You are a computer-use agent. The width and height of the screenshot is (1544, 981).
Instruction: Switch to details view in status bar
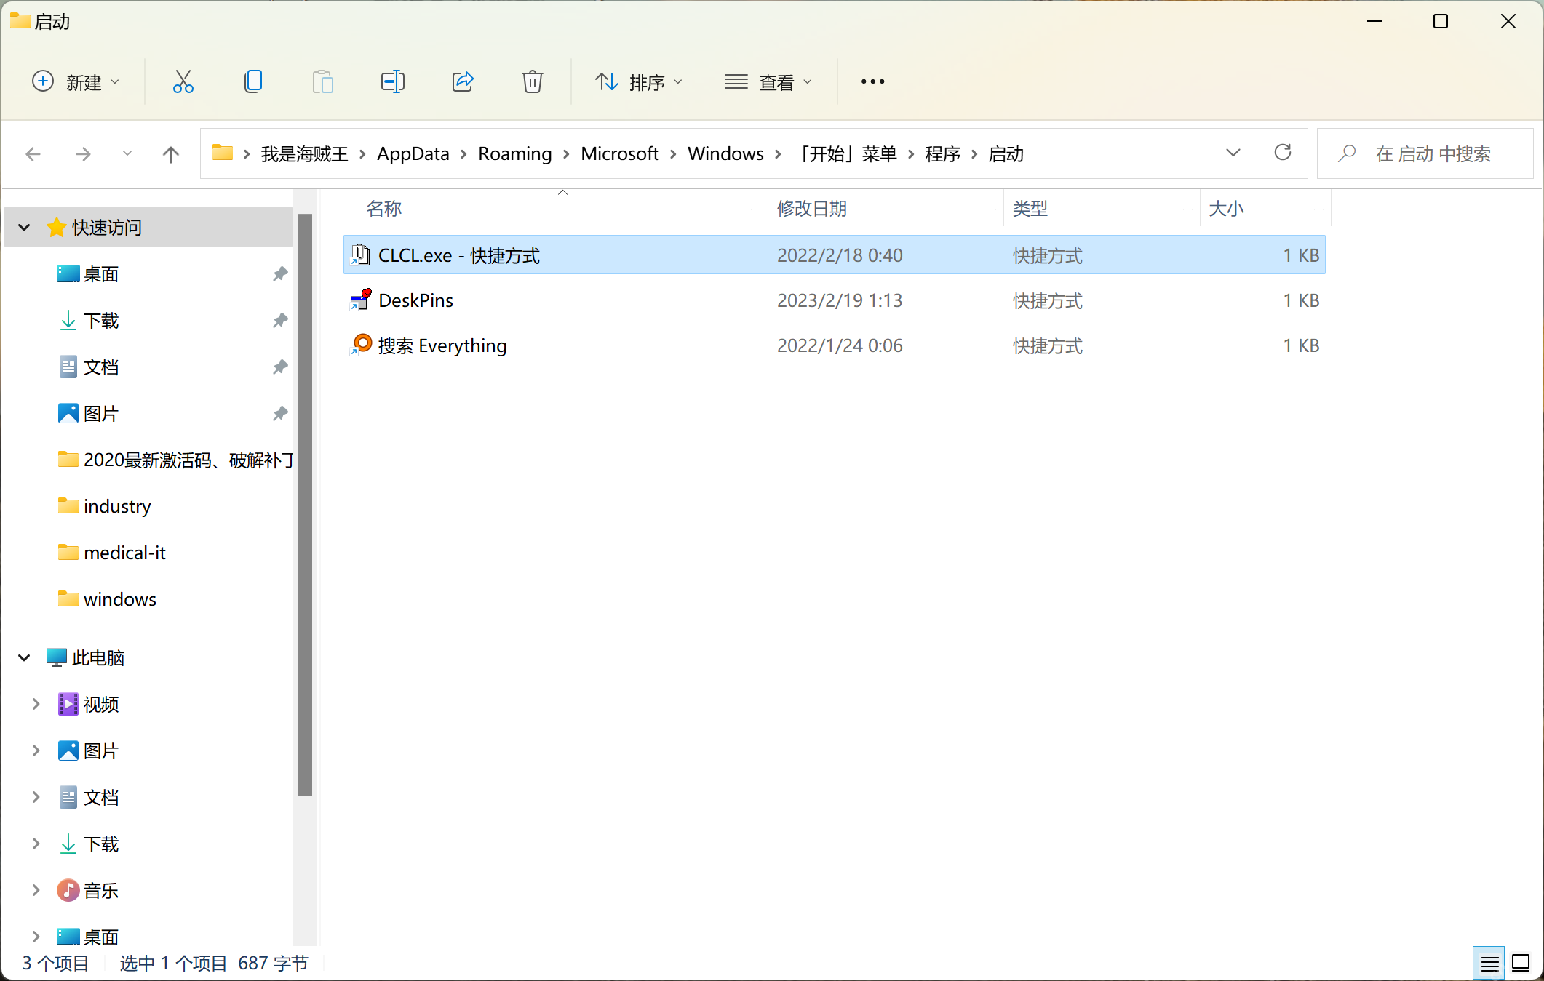point(1489,964)
